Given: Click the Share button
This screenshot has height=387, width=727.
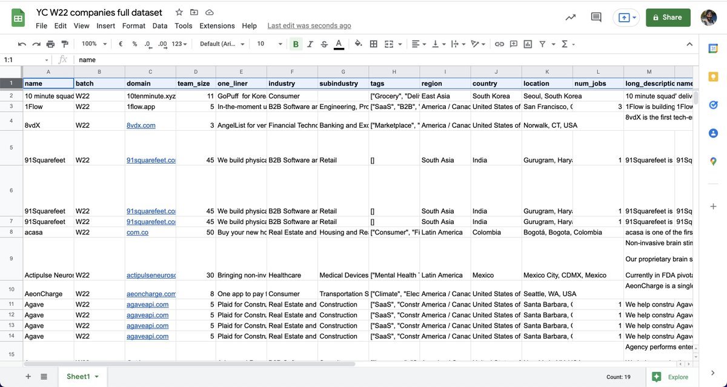Looking at the screenshot, I should (668, 18).
